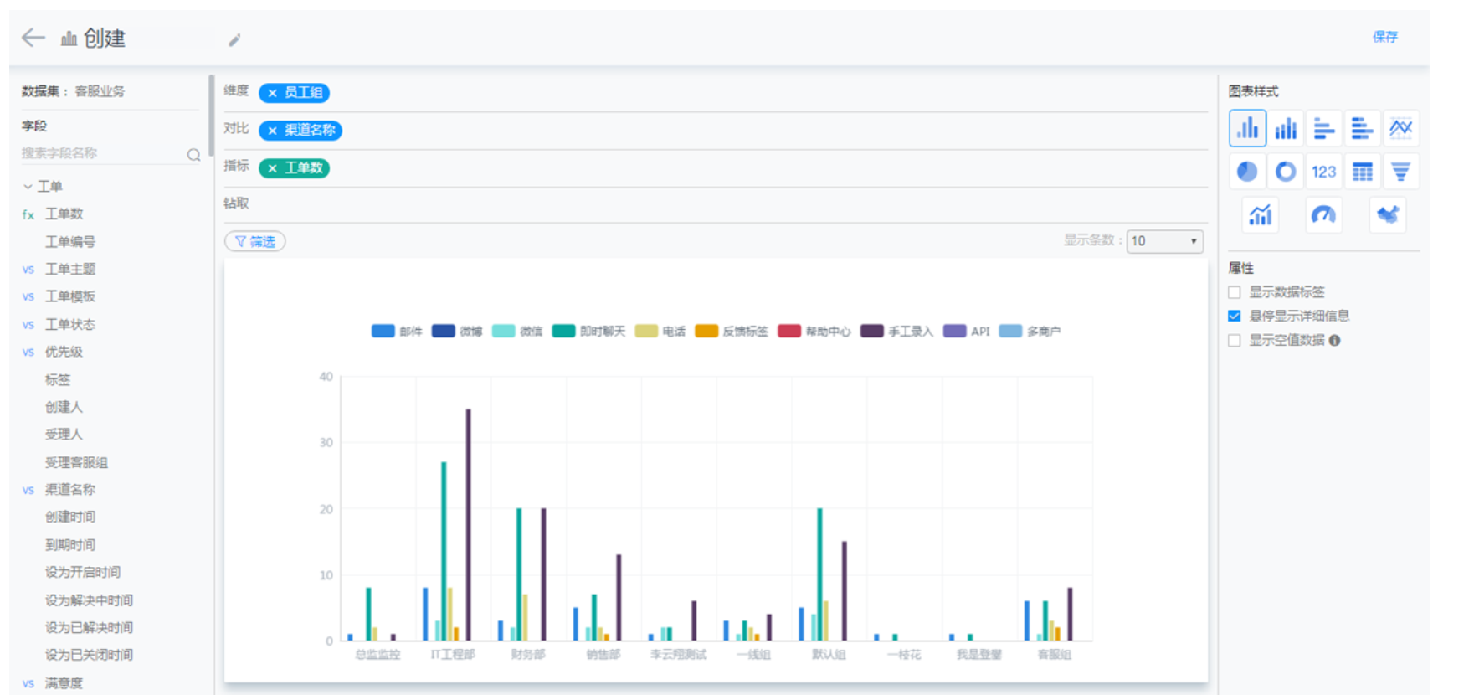
Task: Select the 渠道名称 field in list
Action: tap(70, 490)
